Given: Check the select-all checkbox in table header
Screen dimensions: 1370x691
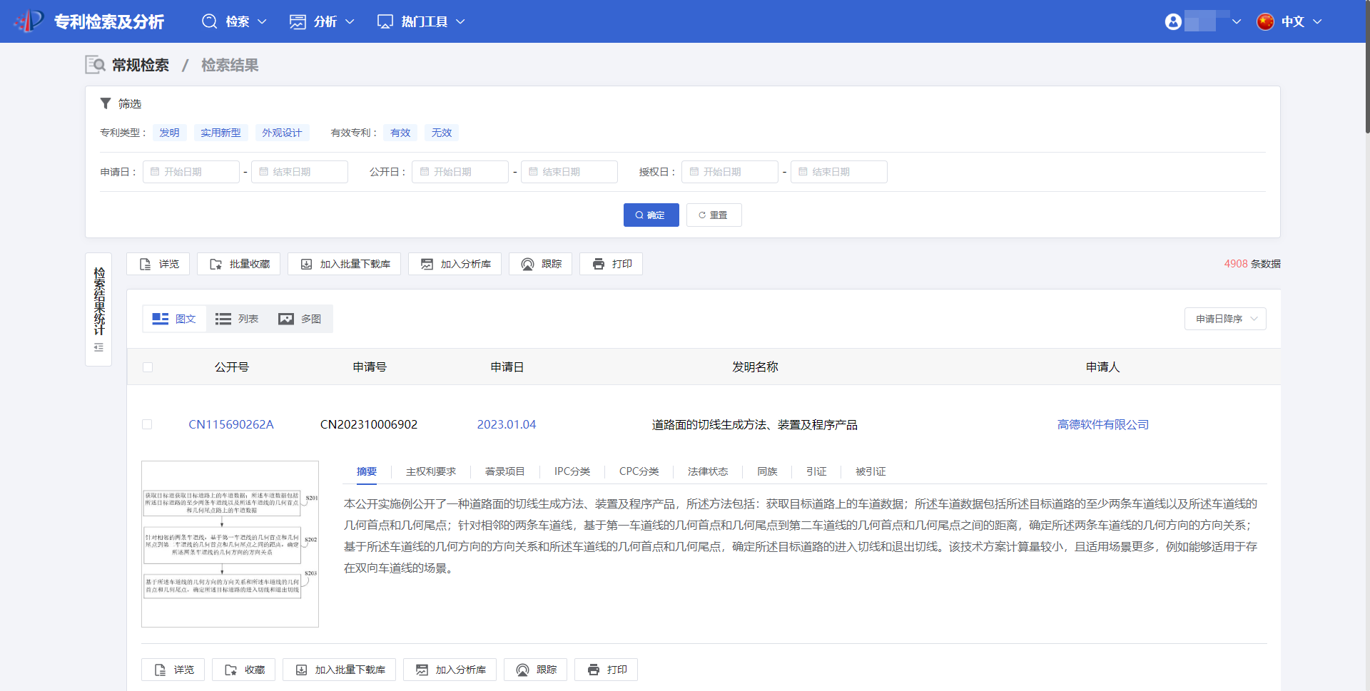Looking at the screenshot, I should click(148, 367).
